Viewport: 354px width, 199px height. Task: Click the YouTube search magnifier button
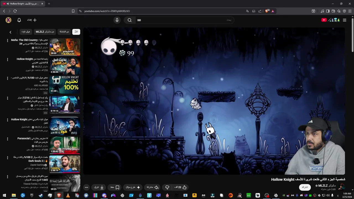coord(129,20)
